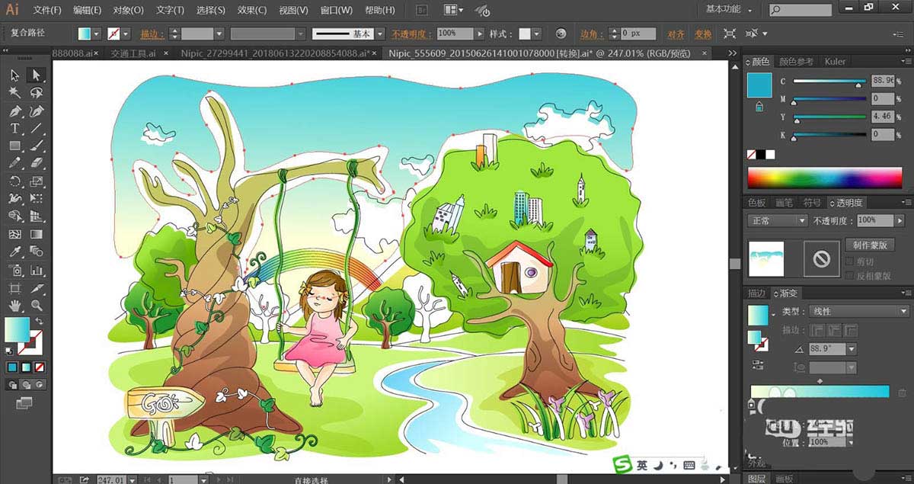Image resolution: width=914 pixels, height=484 pixels.
Task: Open the workspace switcher 基本功能
Action: pyautogui.click(x=729, y=9)
